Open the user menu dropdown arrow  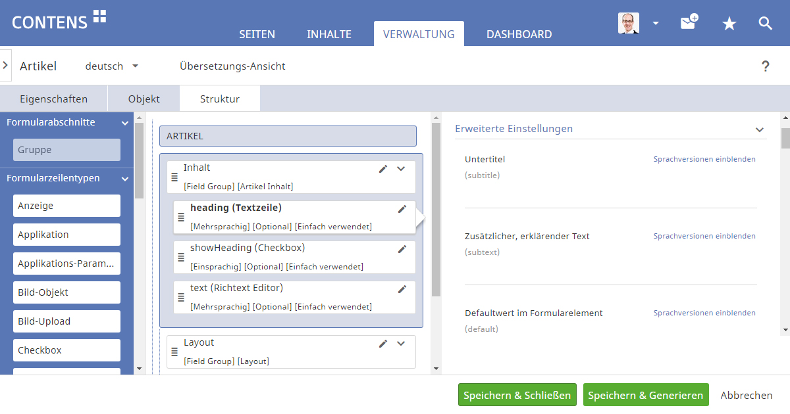coord(656,23)
